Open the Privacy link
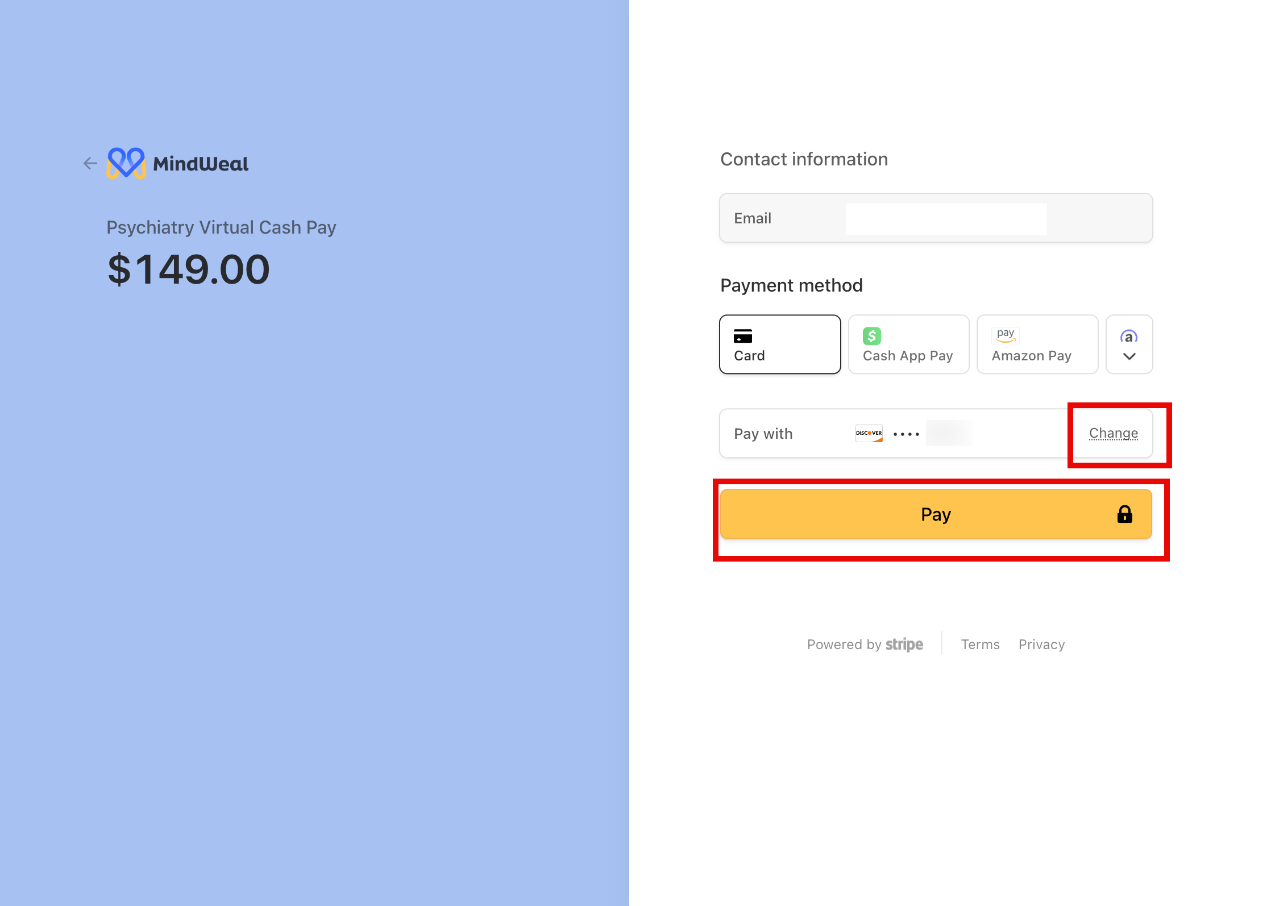Image resolution: width=1271 pixels, height=906 pixels. [1041, 644]
